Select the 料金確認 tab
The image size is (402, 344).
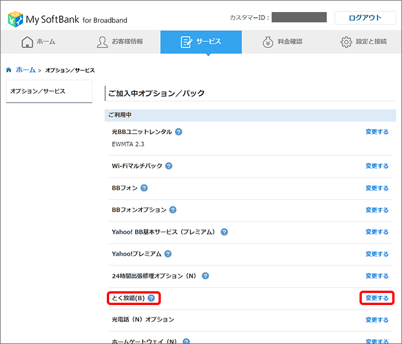pos(281,42)
